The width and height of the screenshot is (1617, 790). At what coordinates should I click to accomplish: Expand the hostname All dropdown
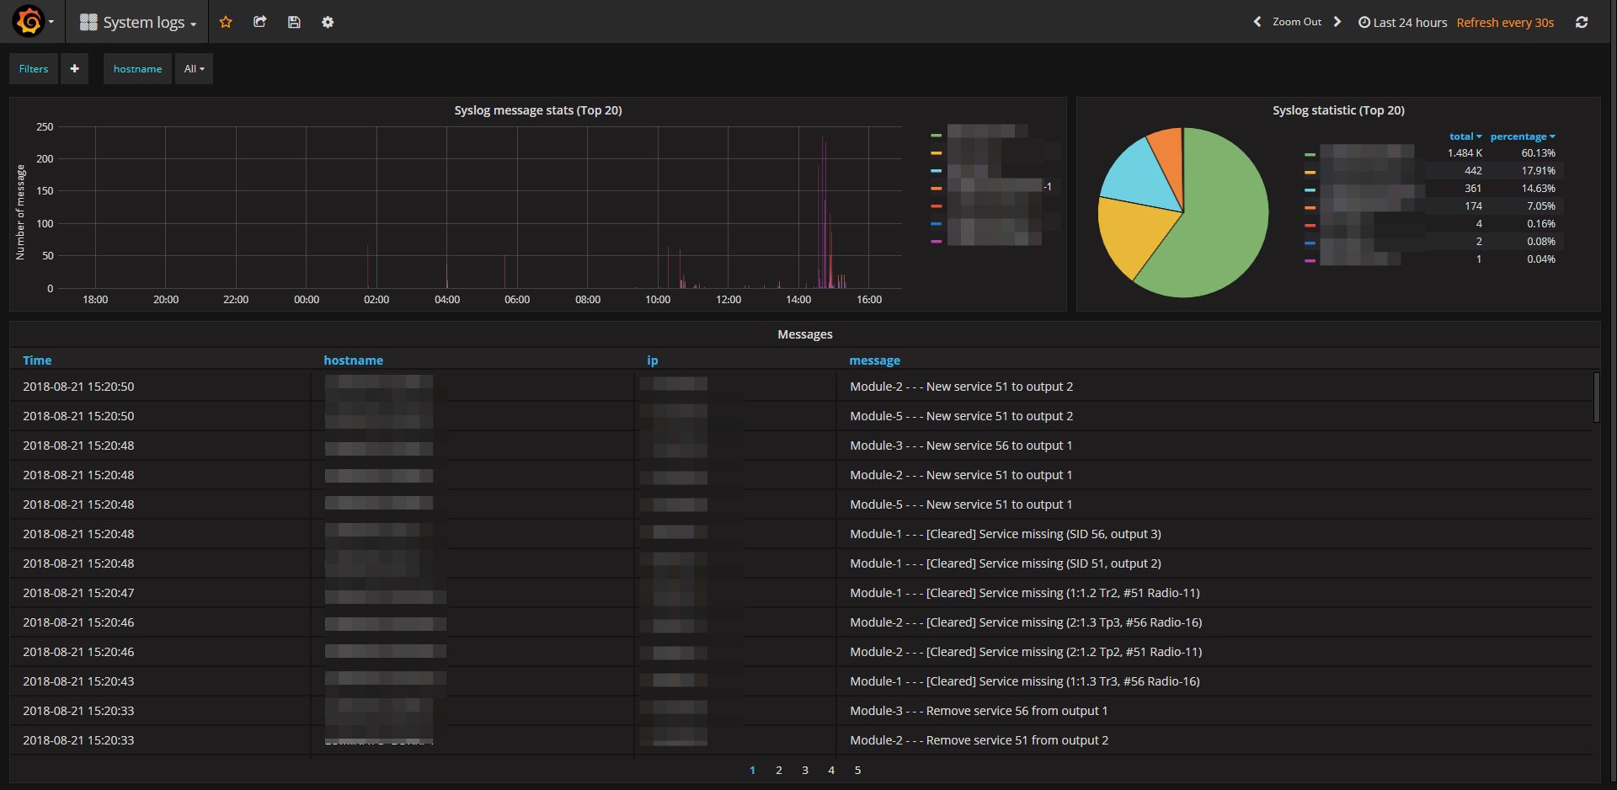click(194, 69)
